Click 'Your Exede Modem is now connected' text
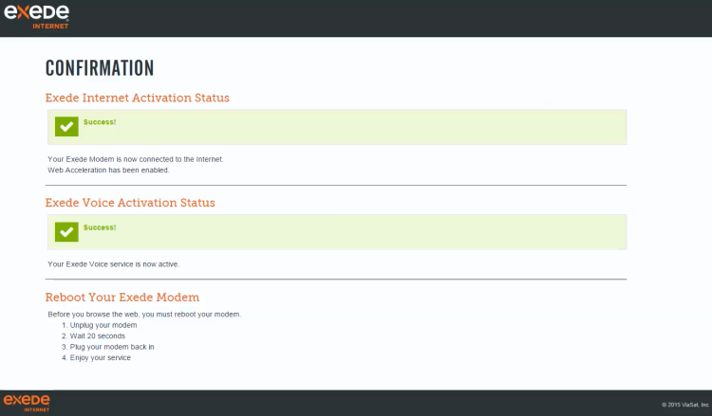 (x=136, y=159)
